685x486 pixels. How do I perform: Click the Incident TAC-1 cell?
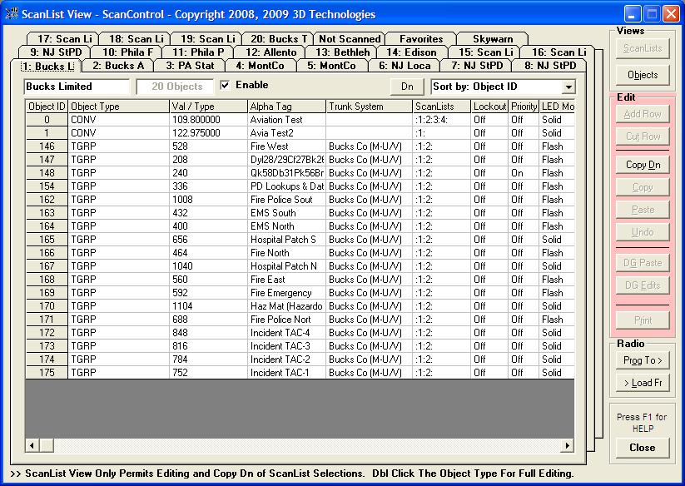287,373
